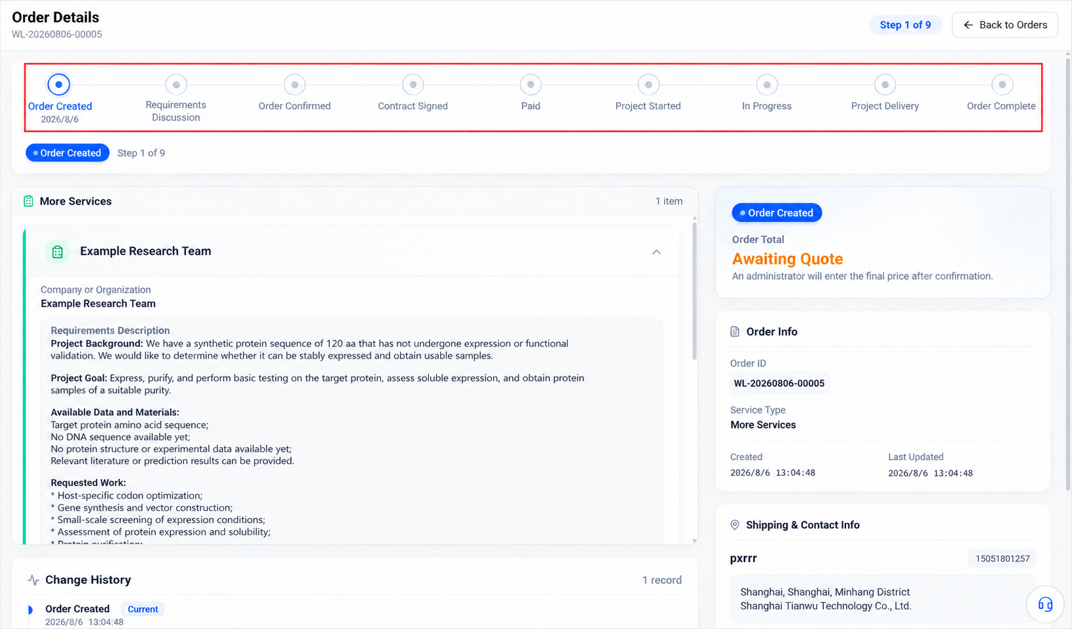Click the phone number 15051801257
1072x629 pixels.
coord(1002,558)
